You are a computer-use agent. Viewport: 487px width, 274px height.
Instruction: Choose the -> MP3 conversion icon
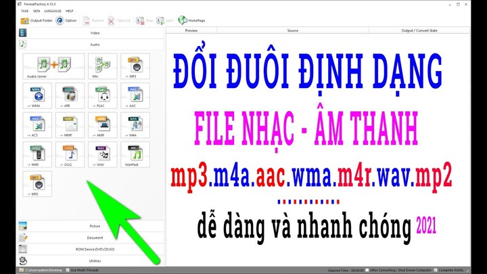[x=135, y=66]
